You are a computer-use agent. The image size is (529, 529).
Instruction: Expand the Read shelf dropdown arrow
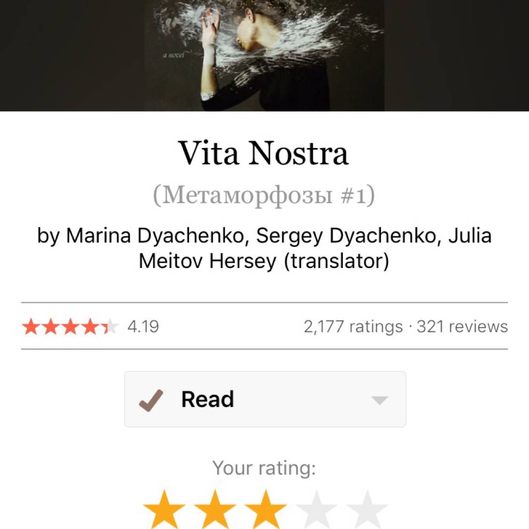pyautogui.click(x=380, y=400)
